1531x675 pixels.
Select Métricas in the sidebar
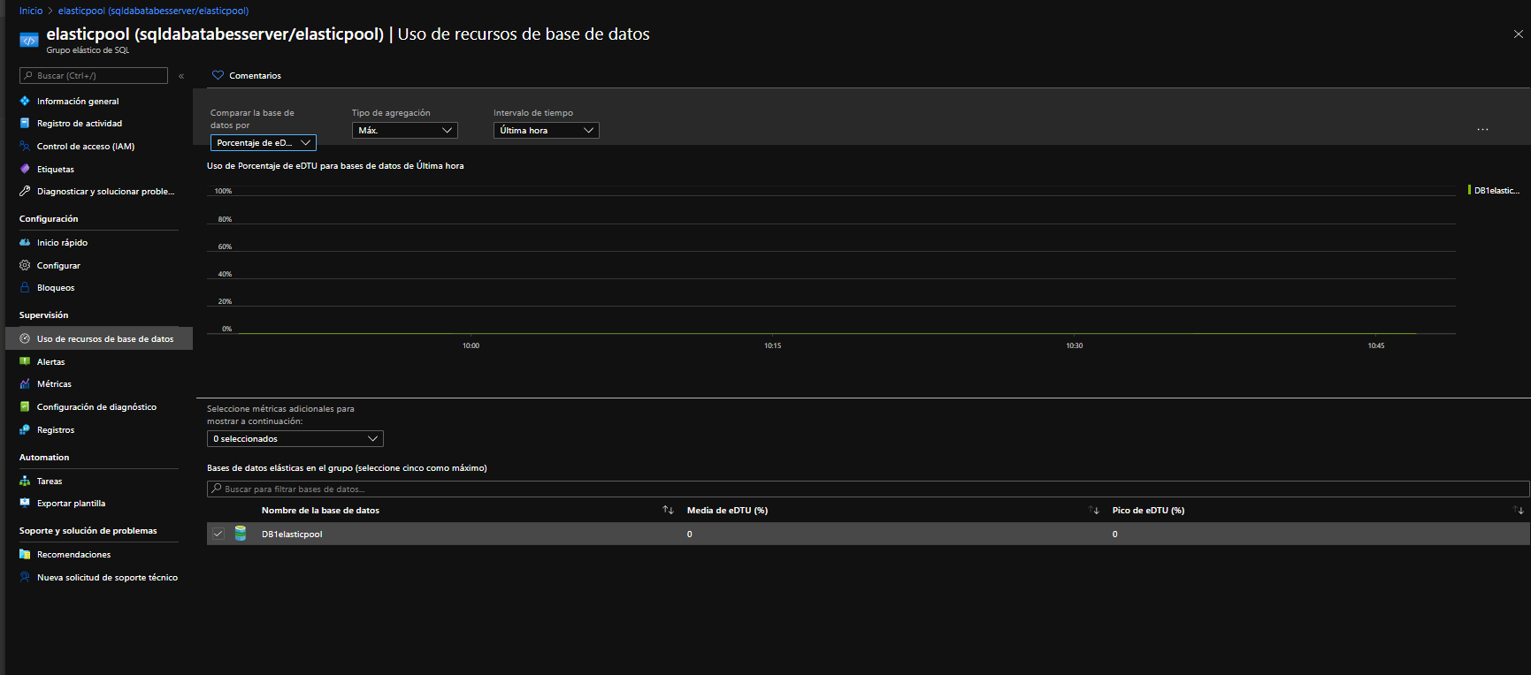coord(54,384)
